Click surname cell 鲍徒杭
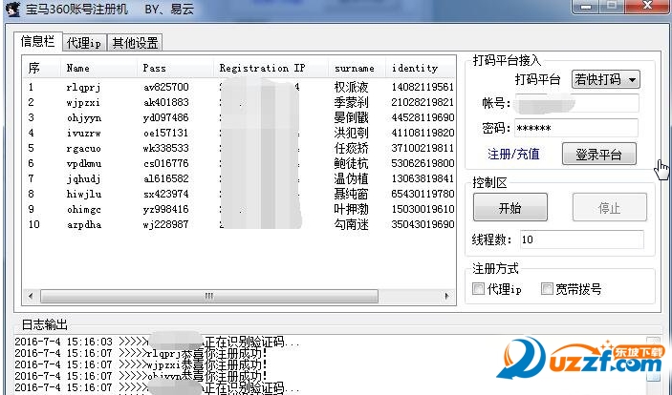The image size is (672, 395). (x=351, y=163)
